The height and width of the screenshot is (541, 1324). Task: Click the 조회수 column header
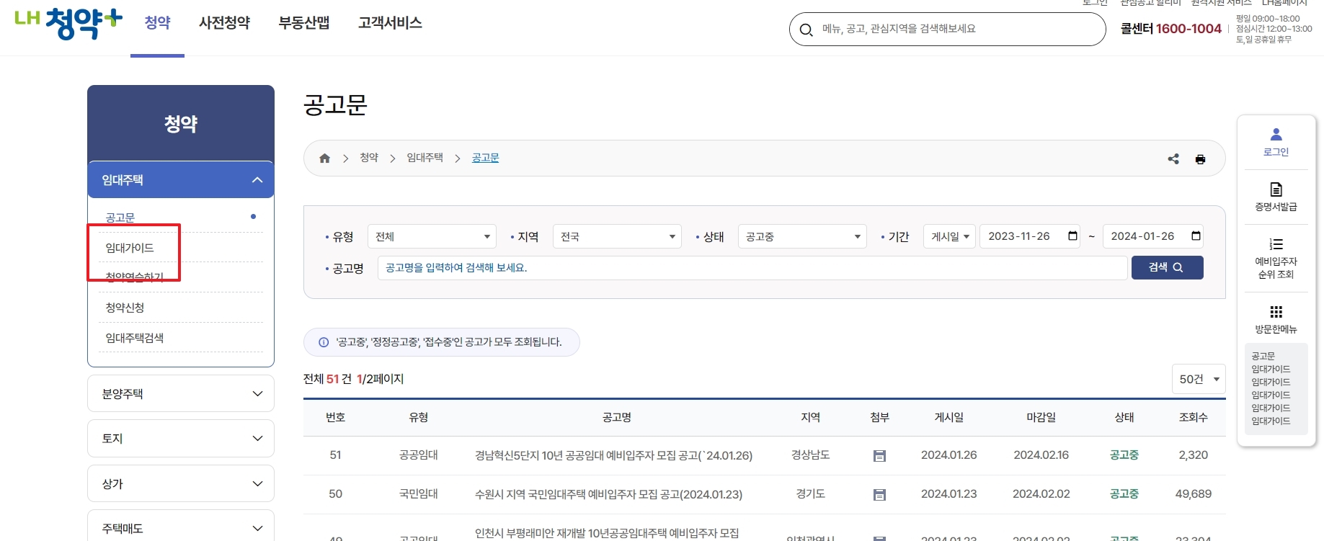tap(1193, 418)
